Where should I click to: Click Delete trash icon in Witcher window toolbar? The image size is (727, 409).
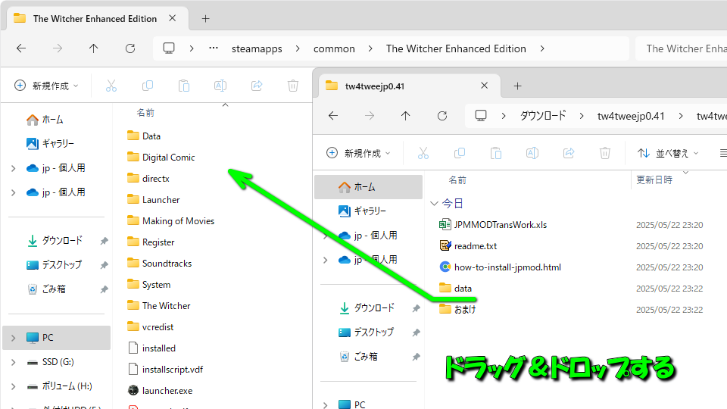coord(293,86)
